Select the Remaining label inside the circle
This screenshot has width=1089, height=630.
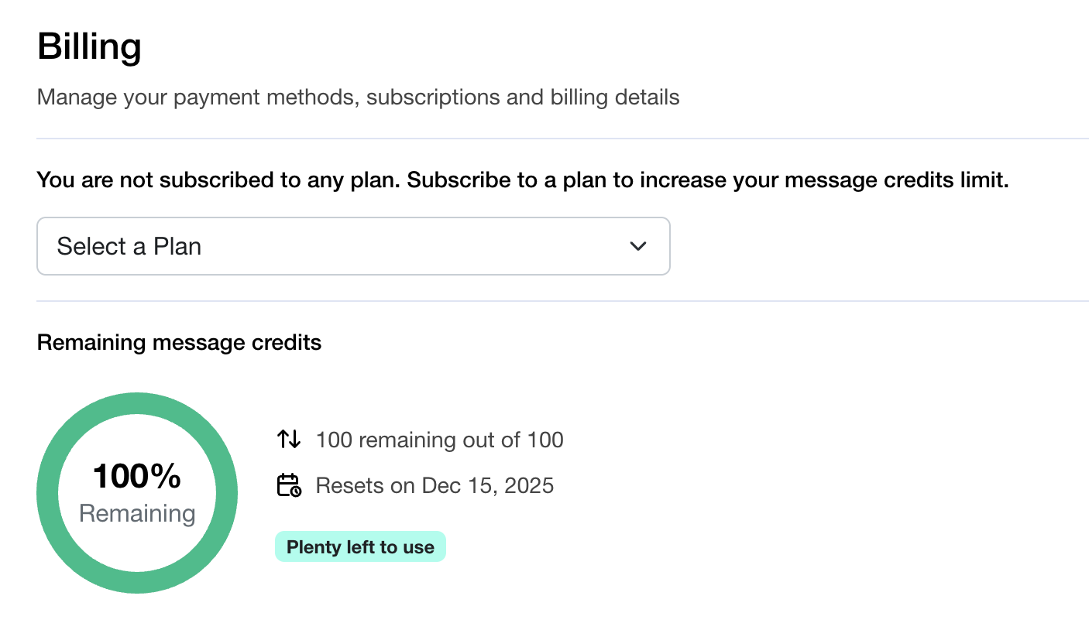[136, 513]
